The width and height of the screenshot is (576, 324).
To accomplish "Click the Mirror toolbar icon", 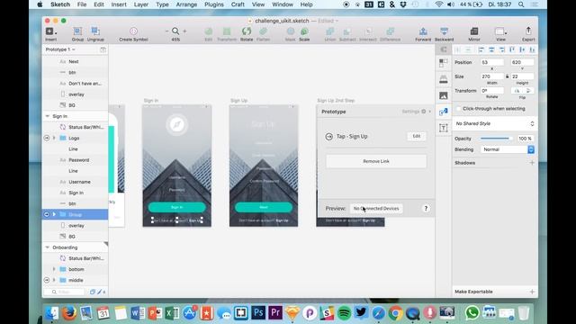I will point(474,31).
